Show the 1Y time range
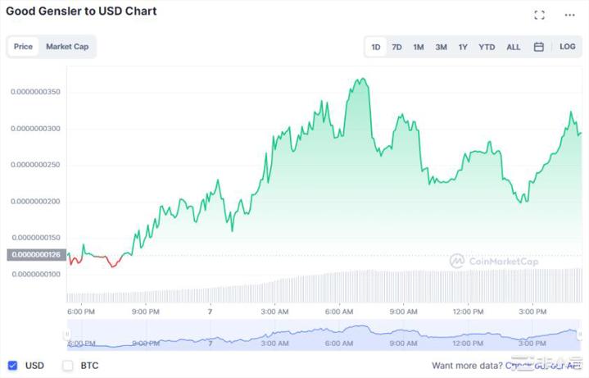This screenshot has height=378, width=589. tap(463, 47)
